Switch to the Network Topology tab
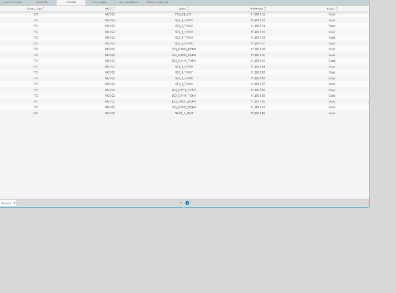 158,2
